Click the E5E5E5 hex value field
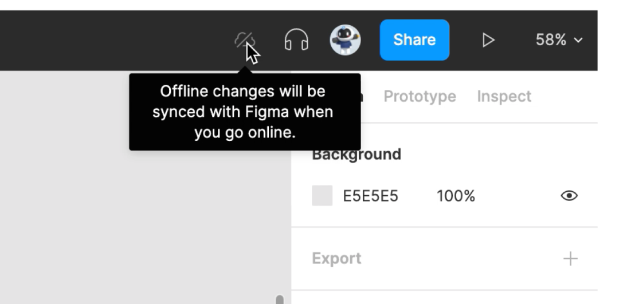Image resolution: width=619 pixels, height=304 pixels. [x=370, y=196]
